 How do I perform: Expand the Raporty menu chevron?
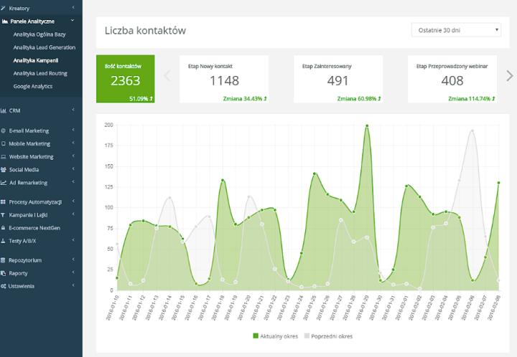[73, 273]
